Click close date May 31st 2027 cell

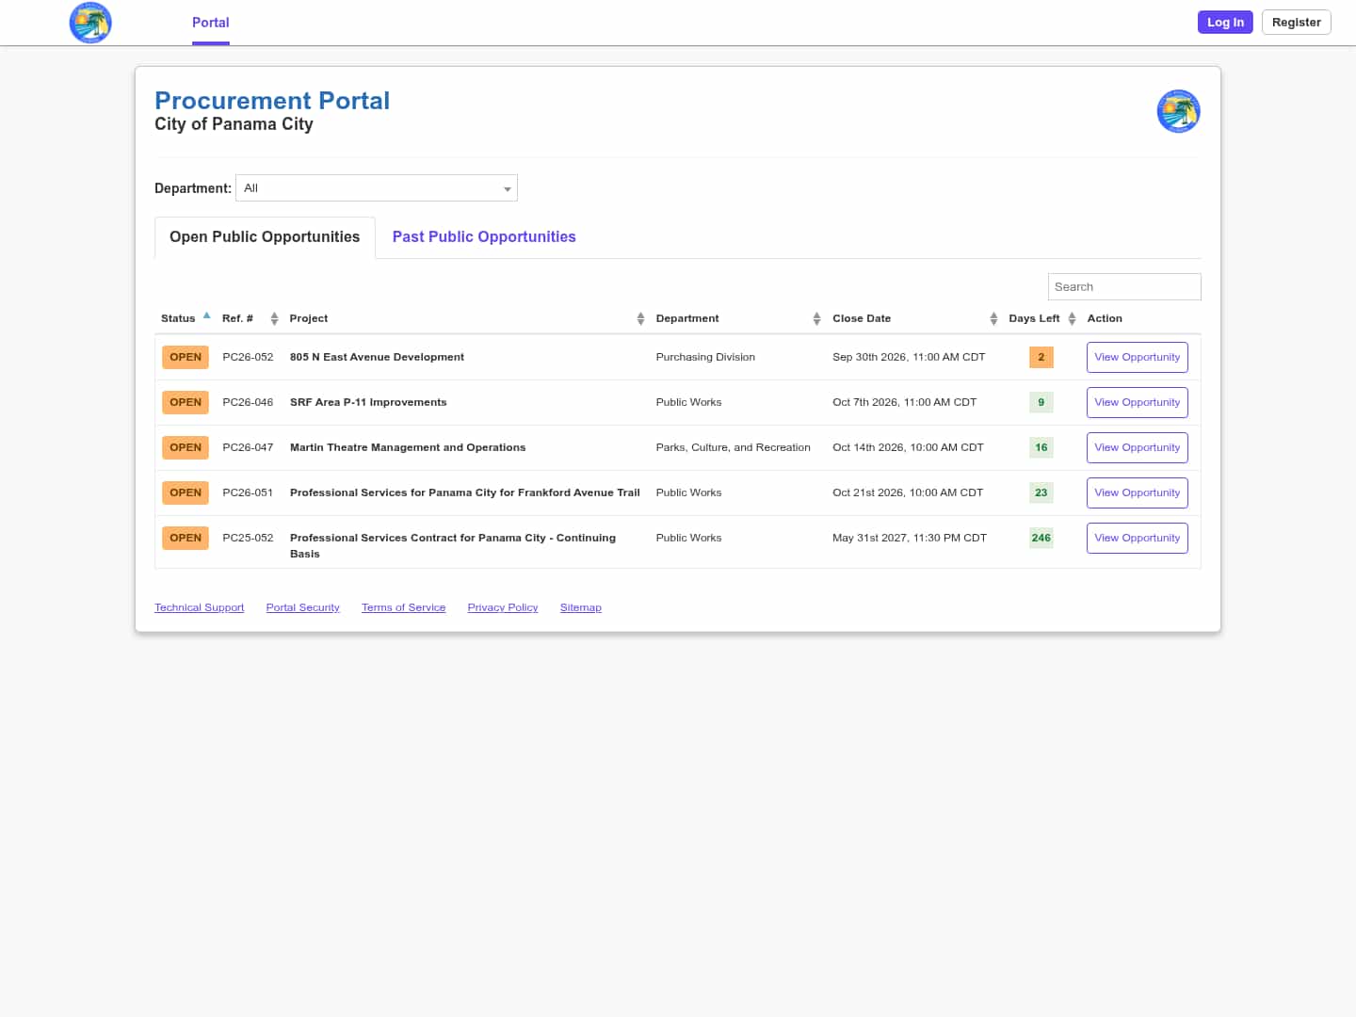(x=910, y=539)
